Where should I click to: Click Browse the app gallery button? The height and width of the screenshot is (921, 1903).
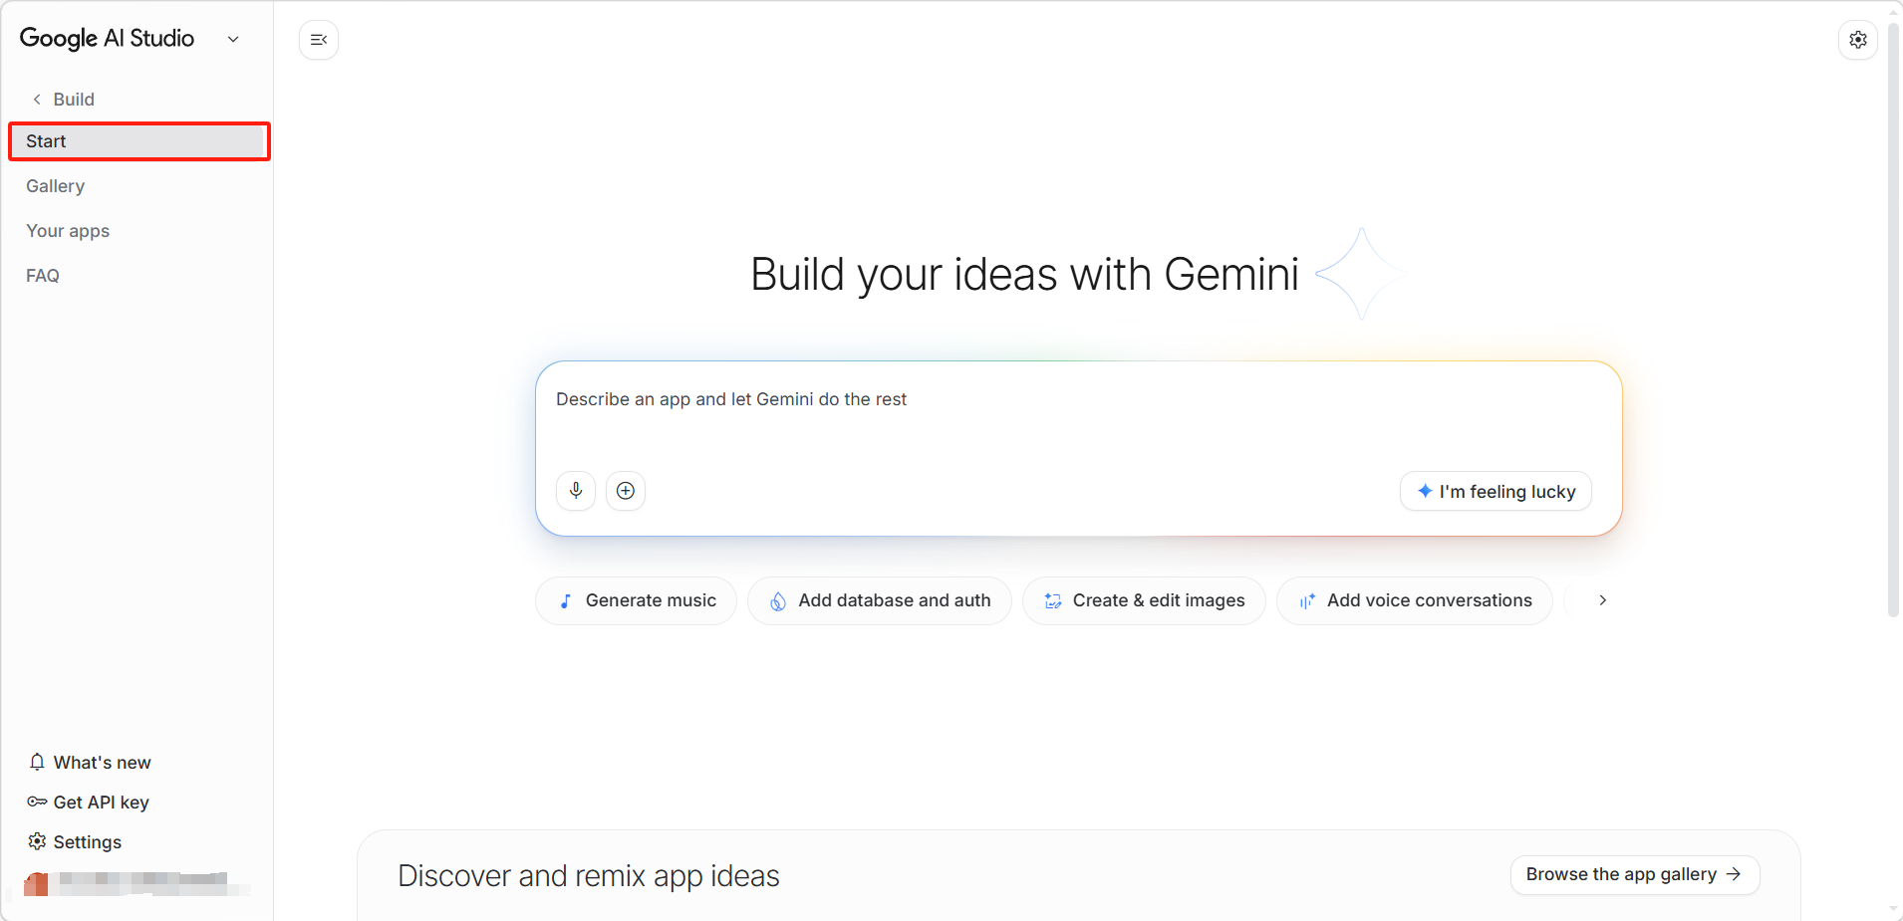[1635, 874]
